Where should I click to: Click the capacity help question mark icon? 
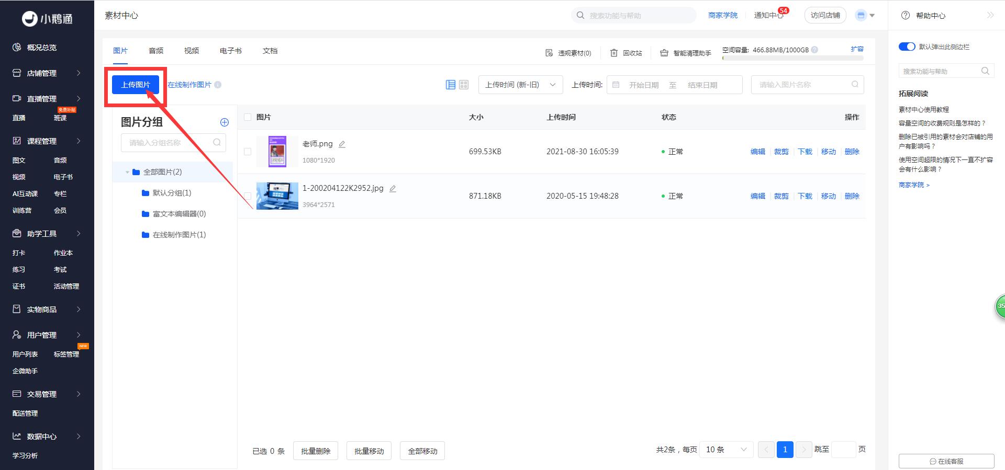[x=814, y=50]
